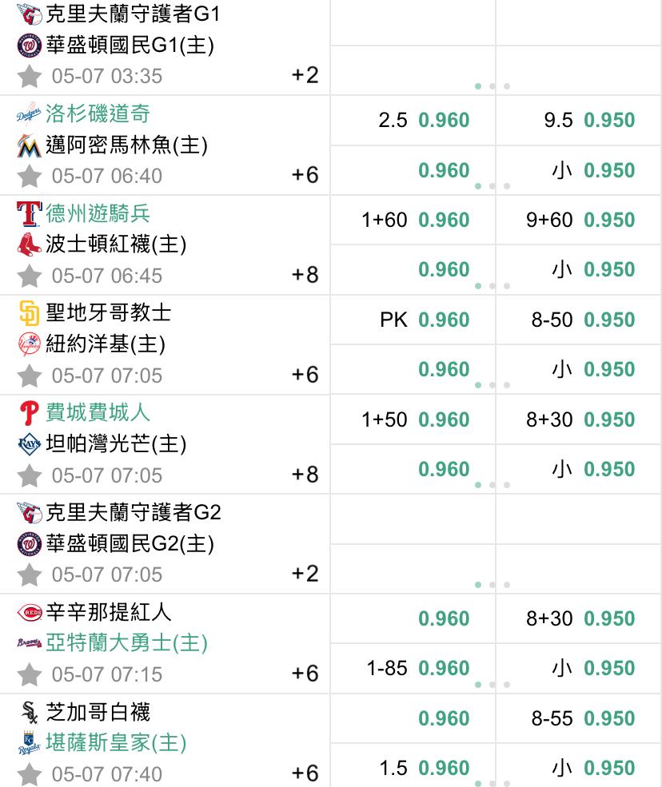Toggle star for the 05-07 06:45 Rangers game
This screenshot has height=787, width=662.
[29, 276]
